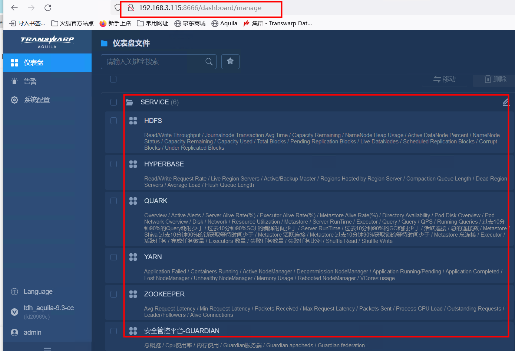Screen dimensions: 515x351
Task: Tick the YARN dashboard checkbox
Action: 114,257
